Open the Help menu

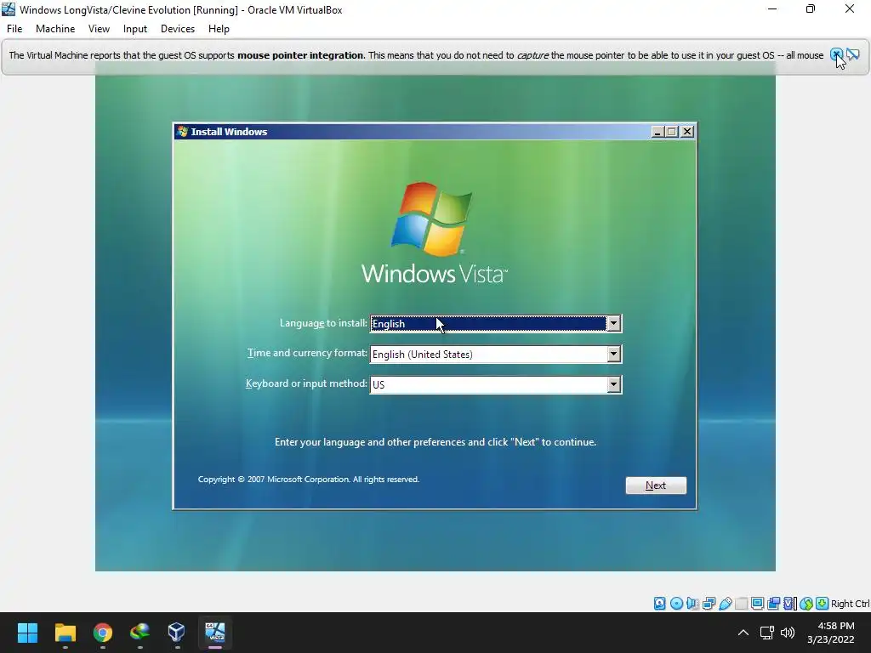[x=219, y=29]
